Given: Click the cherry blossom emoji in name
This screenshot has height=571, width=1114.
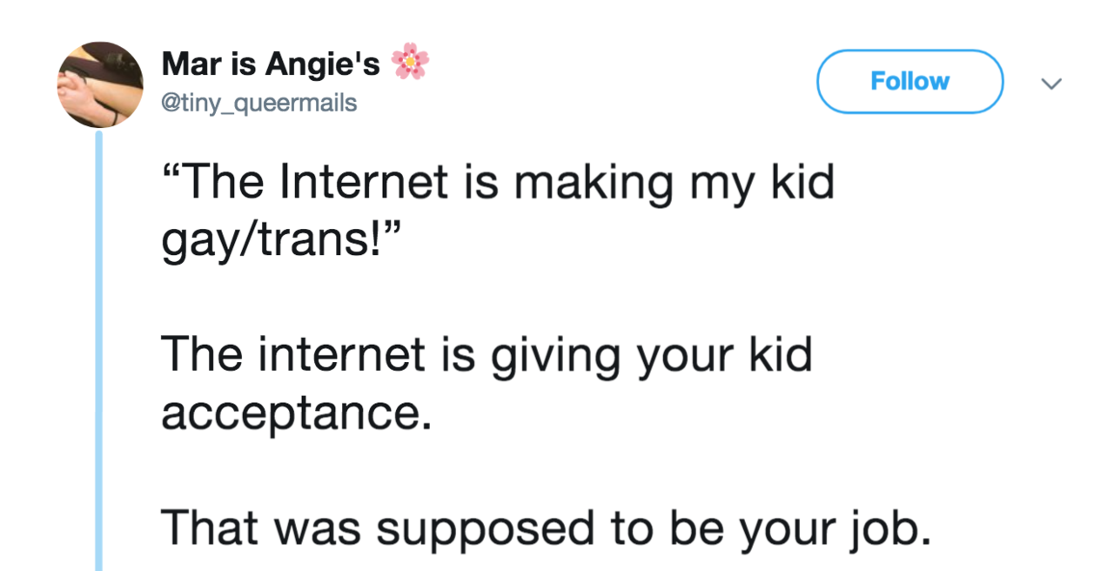Looking at the screenshot, I should click(x=410, y=63).
